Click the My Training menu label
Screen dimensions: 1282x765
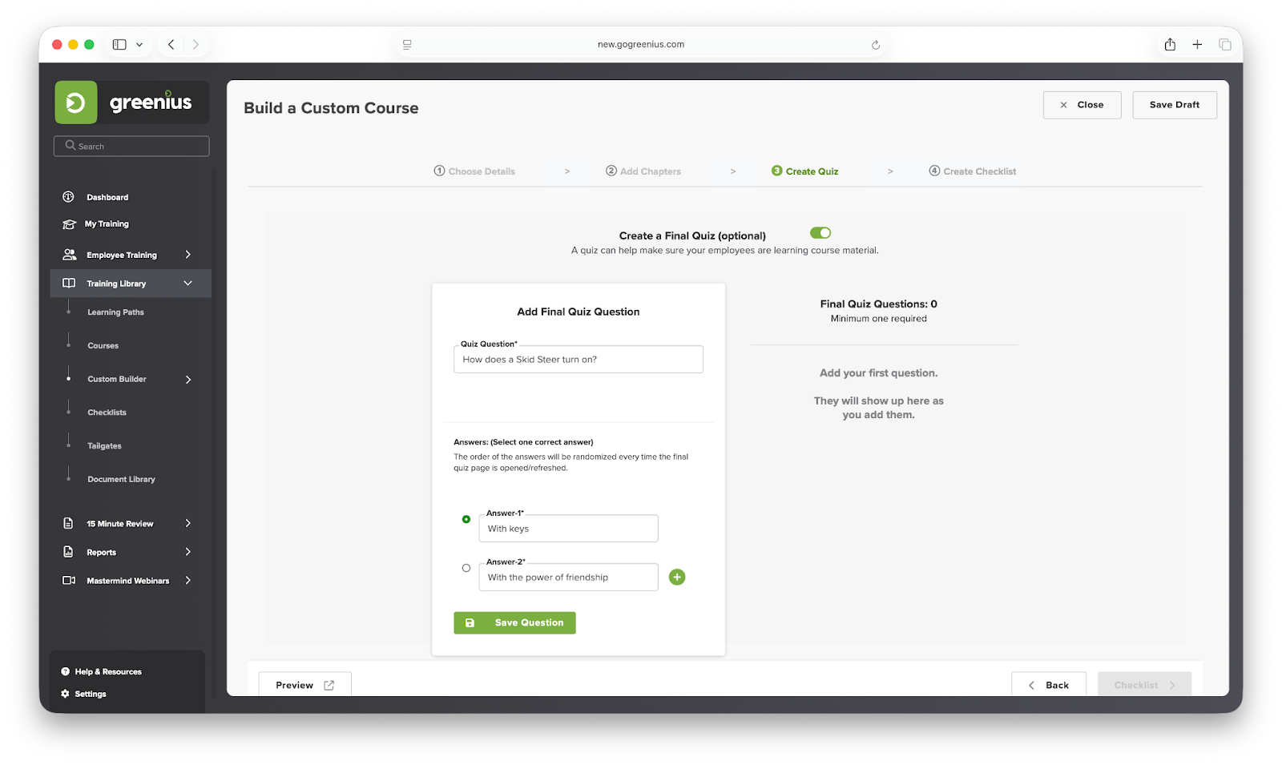[x=107, y=224]
